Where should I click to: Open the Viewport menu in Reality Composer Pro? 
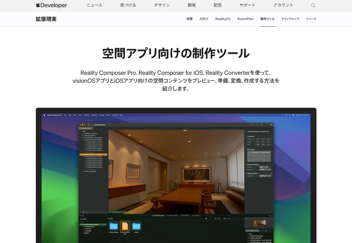click(94, 115)
